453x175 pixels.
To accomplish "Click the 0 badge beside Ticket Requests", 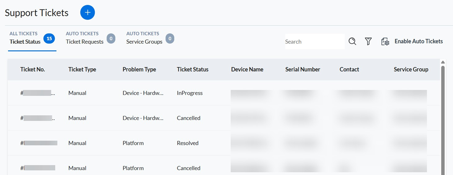I will [x=111, y=38].
